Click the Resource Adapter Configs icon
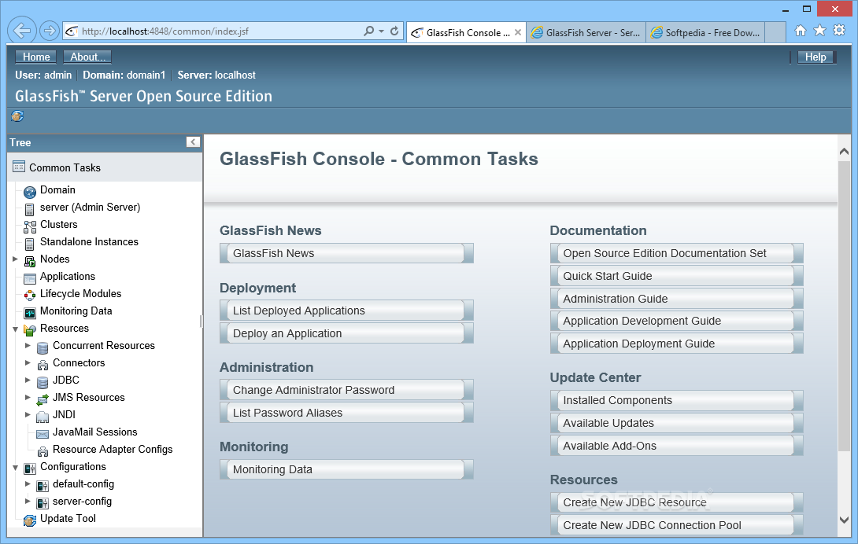858x544 pixels. pyautogui.click(x=43, y=451)
